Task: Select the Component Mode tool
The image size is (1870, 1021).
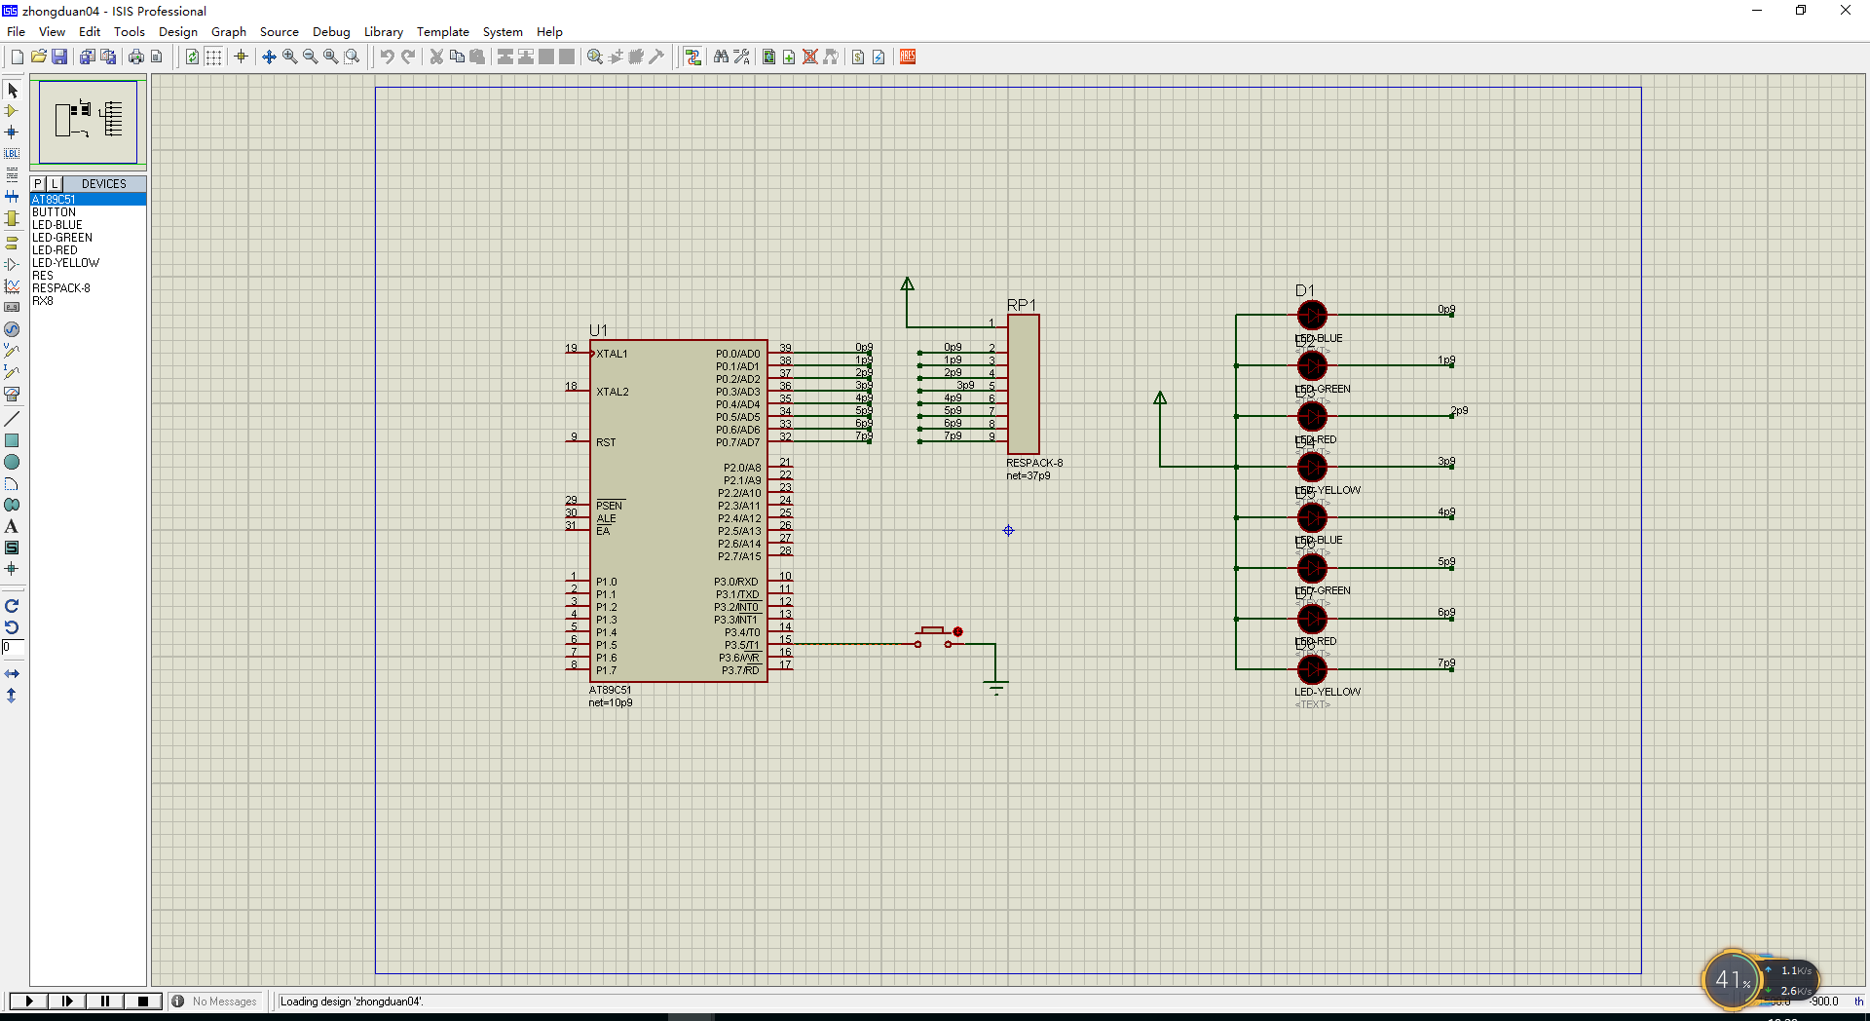Action: click(12, 111)
